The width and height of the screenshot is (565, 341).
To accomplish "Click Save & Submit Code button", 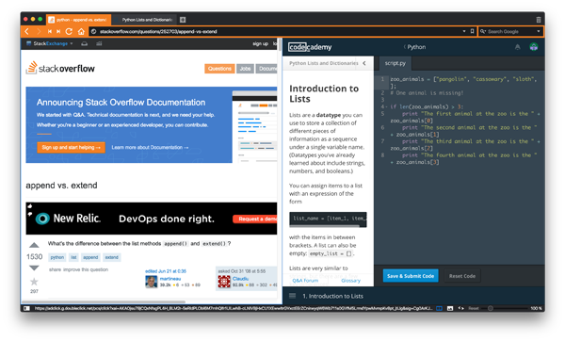I will [411, 276].
